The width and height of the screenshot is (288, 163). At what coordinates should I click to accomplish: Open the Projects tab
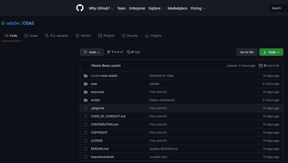tap(106, 36)
